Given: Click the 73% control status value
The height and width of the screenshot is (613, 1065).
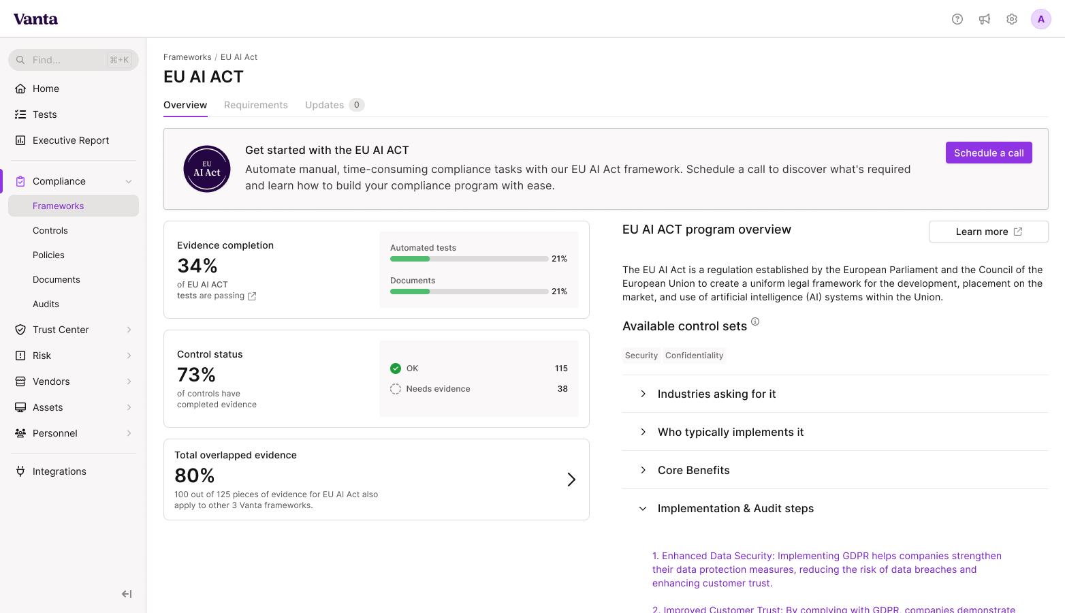Looking at the screenshot, I should click(x=196, y=375).
